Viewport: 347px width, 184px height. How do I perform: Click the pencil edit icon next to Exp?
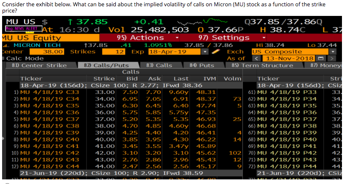click(216, 52)
